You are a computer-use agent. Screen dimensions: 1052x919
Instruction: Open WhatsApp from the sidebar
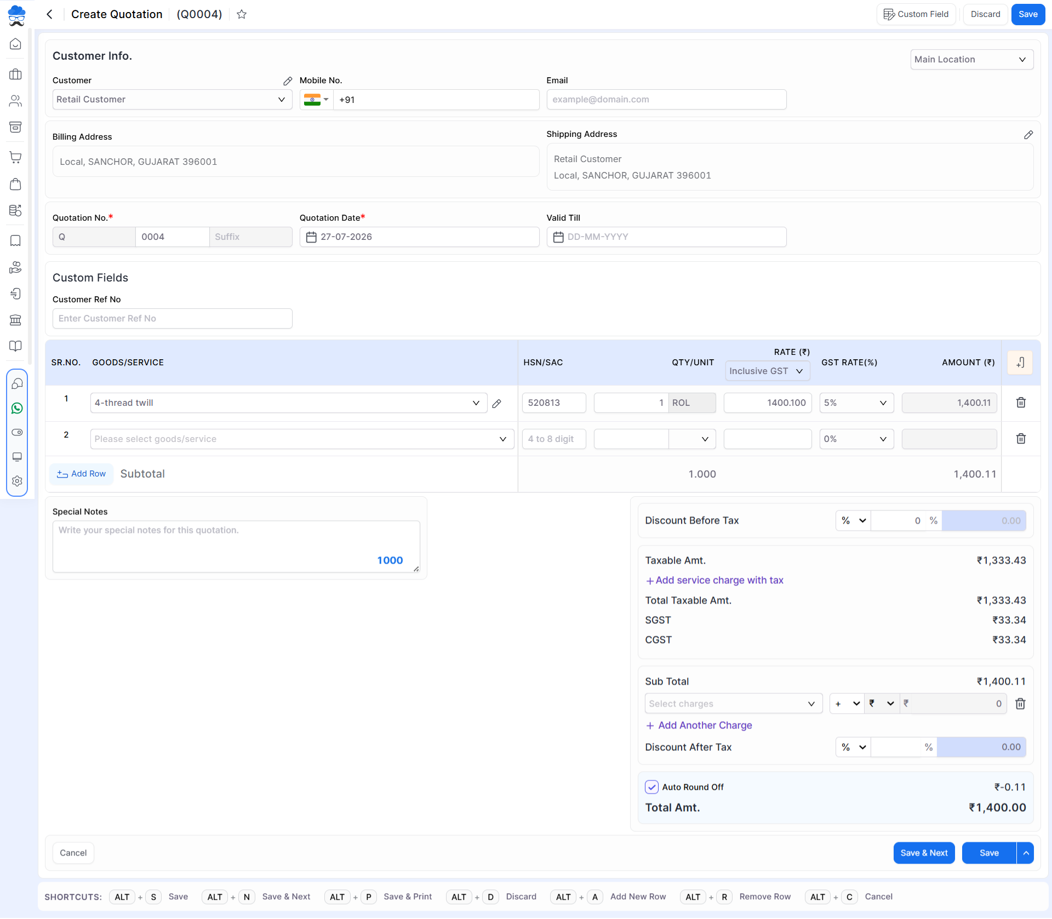(17, 409)
